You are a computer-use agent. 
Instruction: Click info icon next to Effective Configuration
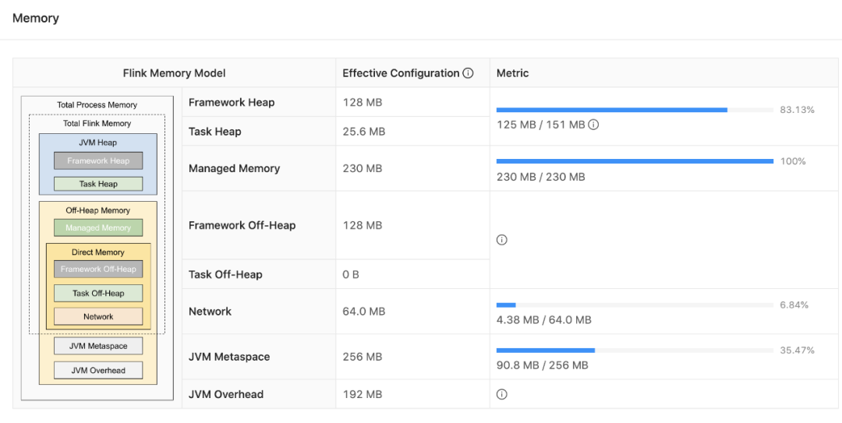coord(468,73)
